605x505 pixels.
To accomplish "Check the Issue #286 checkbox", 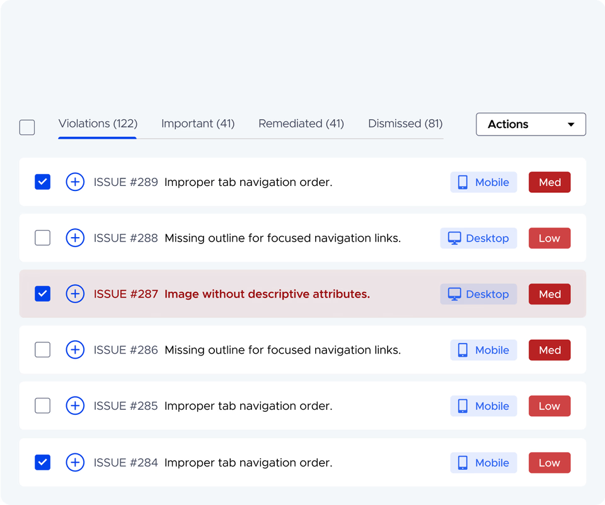I will [42, 350].
